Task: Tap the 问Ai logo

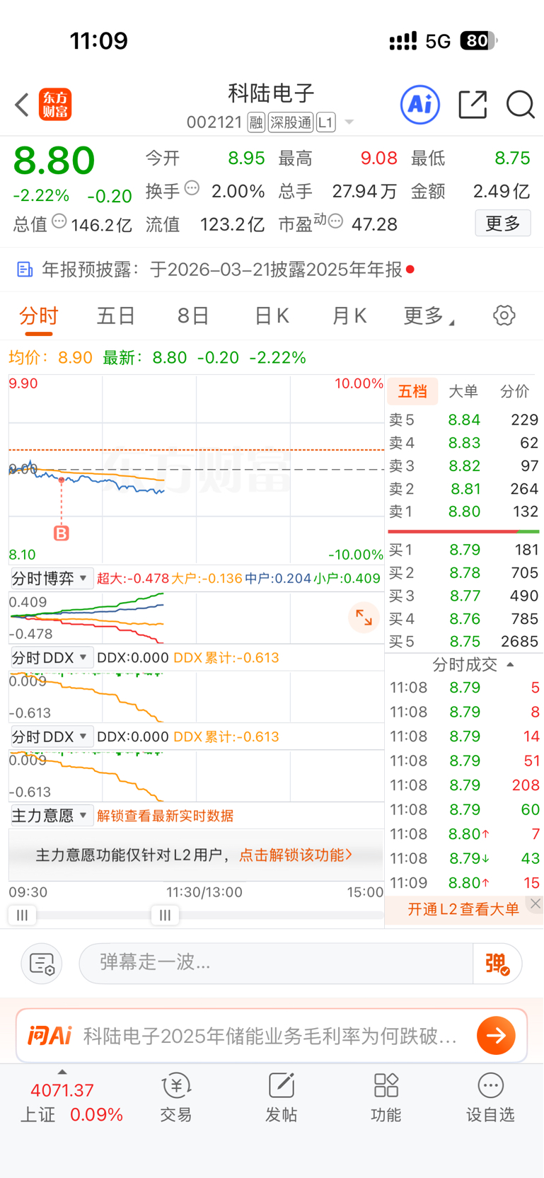Action: (x=50, y=1036)
